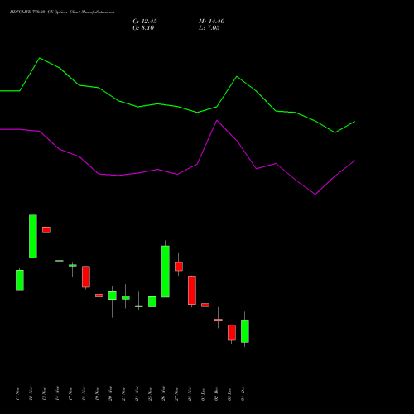Click the 12 Nov date label
This screenshot has width=414, height=414.
pyautogui.click(x=31, y=394)
